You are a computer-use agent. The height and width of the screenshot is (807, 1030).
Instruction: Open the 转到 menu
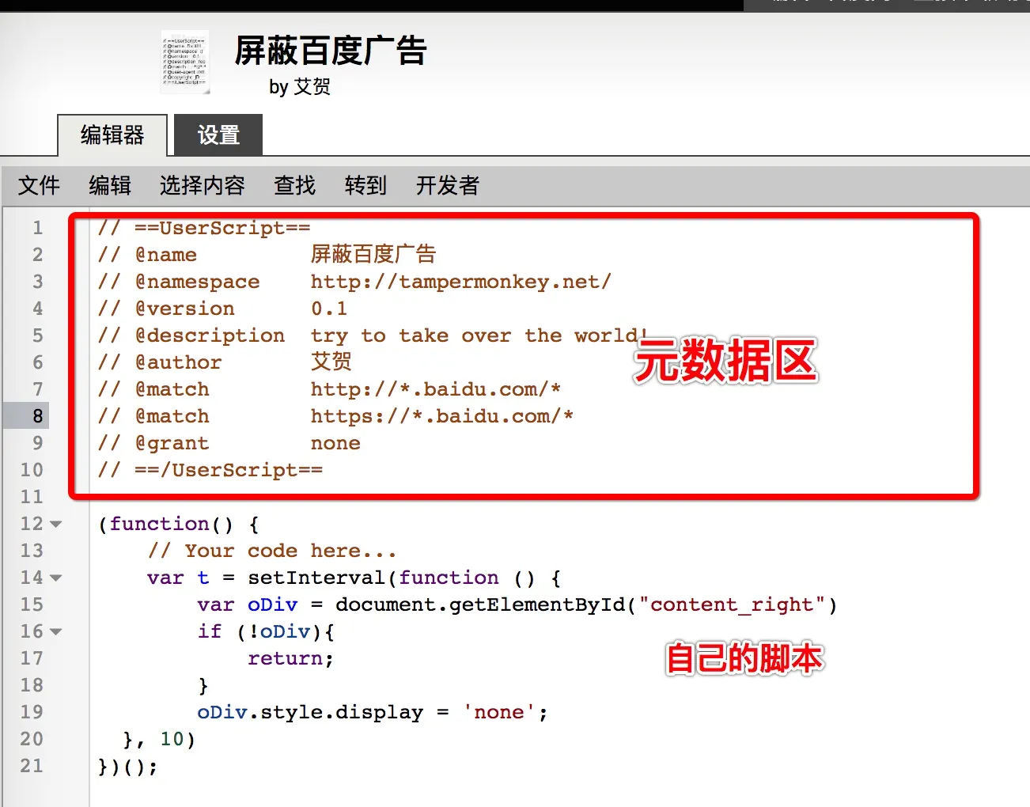(366, 186)
